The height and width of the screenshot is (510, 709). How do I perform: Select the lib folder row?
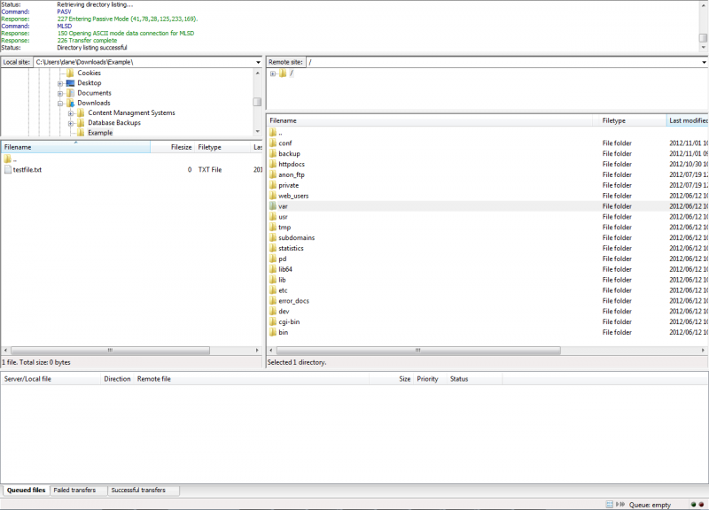click(487, 280)
